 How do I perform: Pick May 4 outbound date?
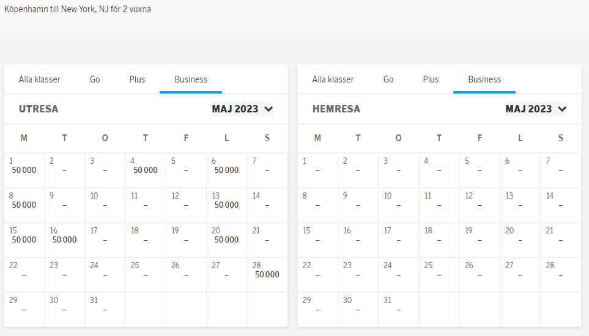146,170
